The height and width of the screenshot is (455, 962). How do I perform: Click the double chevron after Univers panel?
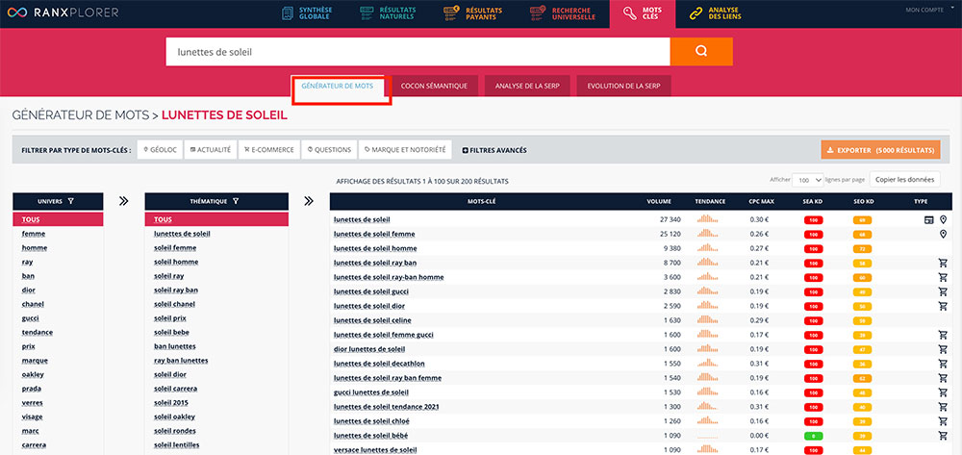coord(123,200)
